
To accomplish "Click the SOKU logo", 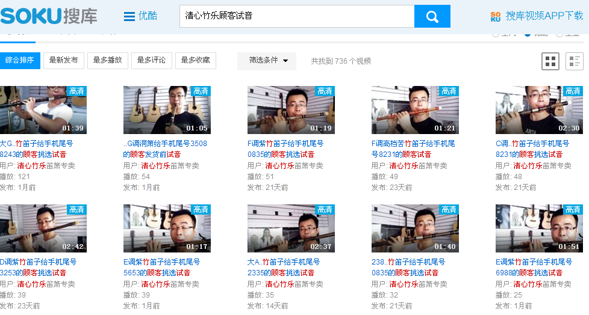I will [49, 16].
